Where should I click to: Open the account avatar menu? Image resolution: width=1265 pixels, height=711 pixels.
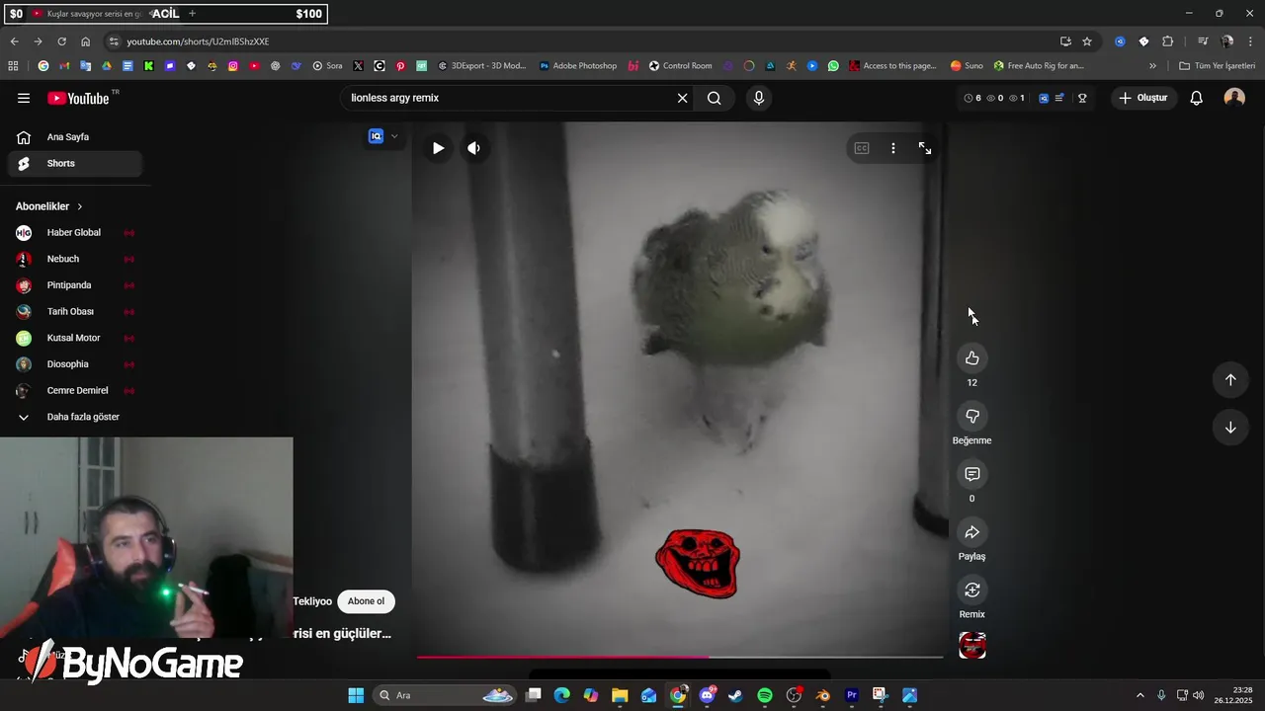(x=1234, y=98)
